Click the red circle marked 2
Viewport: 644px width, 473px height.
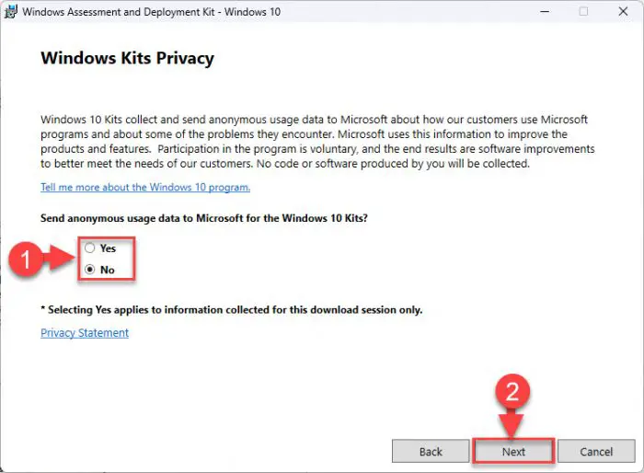click(512, 391)
